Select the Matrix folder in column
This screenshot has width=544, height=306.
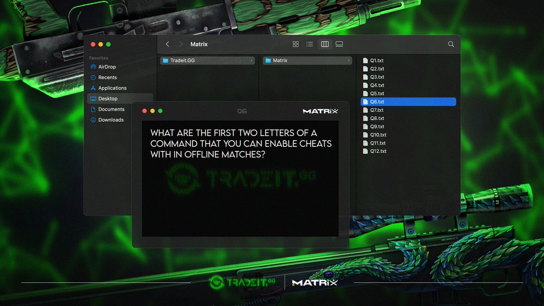click(307, 60)
